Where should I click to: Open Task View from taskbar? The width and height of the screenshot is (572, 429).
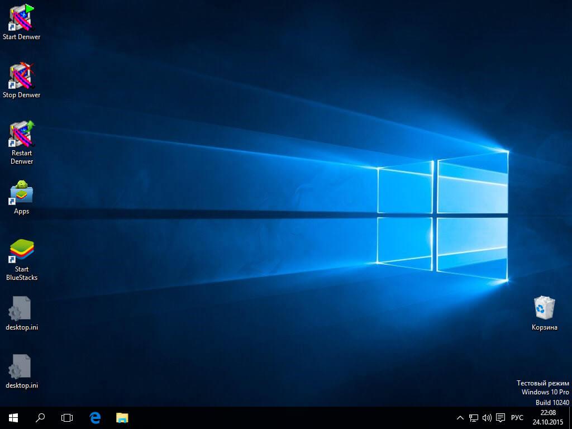(x=67, y=418)
